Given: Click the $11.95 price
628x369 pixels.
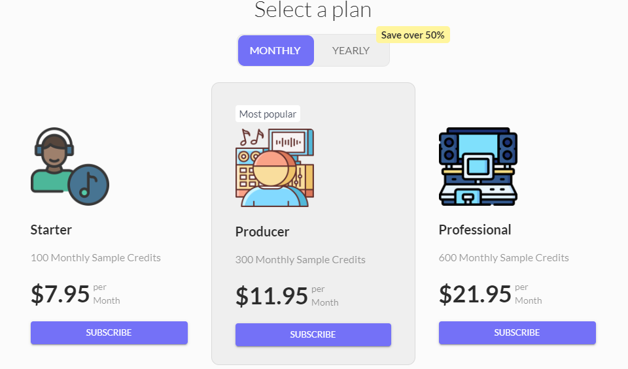Looking at the screenshot, I should [271, 296].
